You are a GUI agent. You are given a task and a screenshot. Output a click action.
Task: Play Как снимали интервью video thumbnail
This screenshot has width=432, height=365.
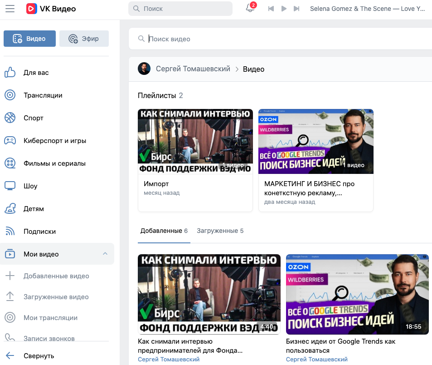(209, 294)
